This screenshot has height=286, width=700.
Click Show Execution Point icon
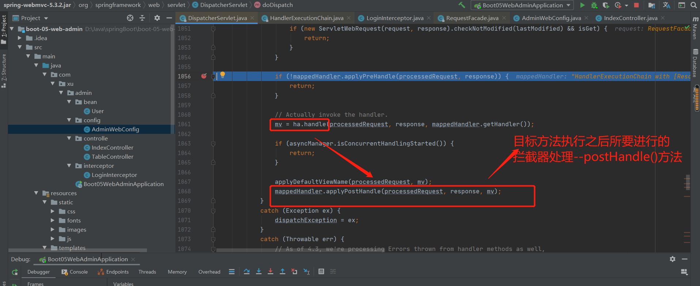(232, 271)
